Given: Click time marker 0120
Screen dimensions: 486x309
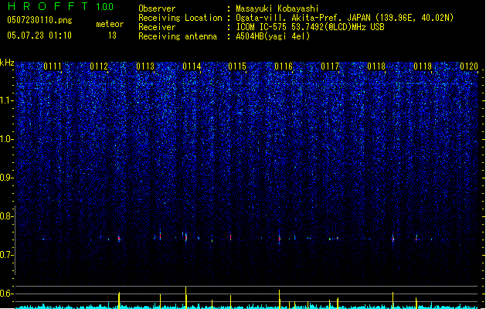Looking at the screenshot, I should 469,66.
